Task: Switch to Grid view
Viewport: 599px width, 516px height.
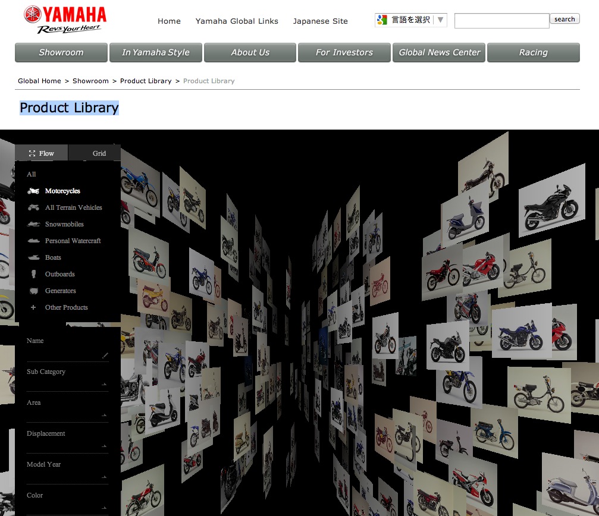Action: coord(95,153)
